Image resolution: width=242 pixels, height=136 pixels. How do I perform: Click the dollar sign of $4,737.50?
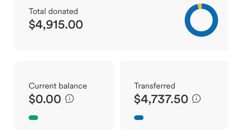pyautogui.click(x=137, y=99)
